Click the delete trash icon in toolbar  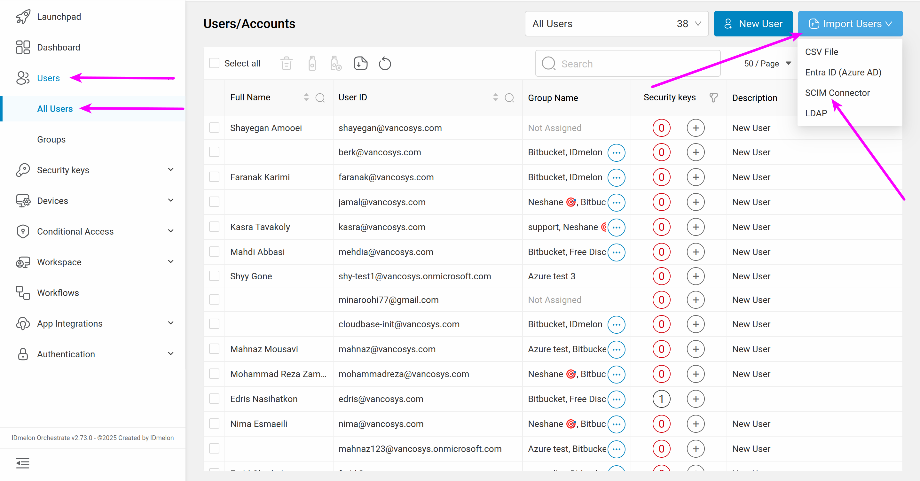point(287,64)
